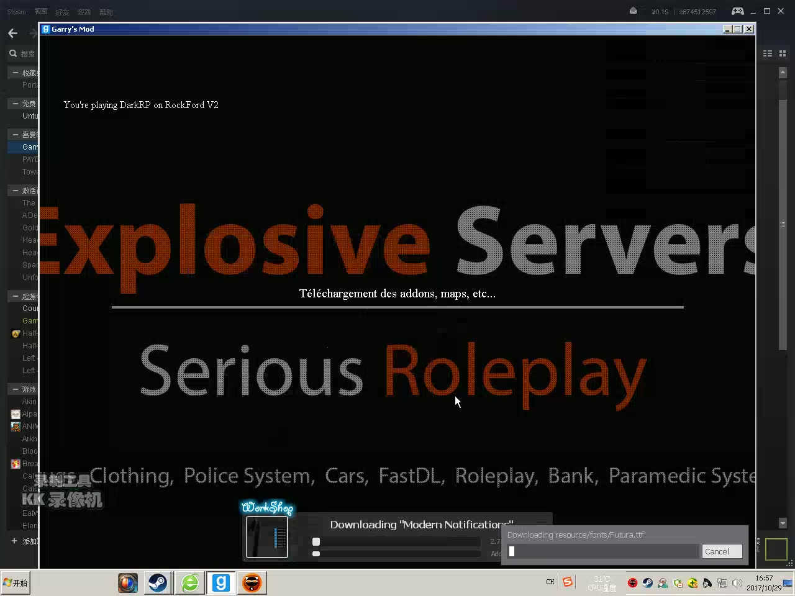Open Steam from the taskbar

[158, 583]
